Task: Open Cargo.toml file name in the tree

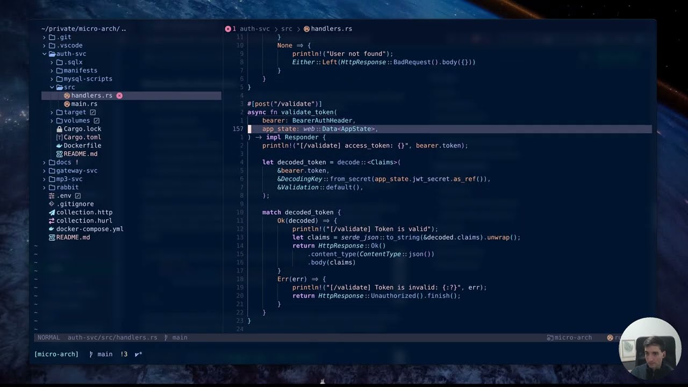Action: click(82, 137)
